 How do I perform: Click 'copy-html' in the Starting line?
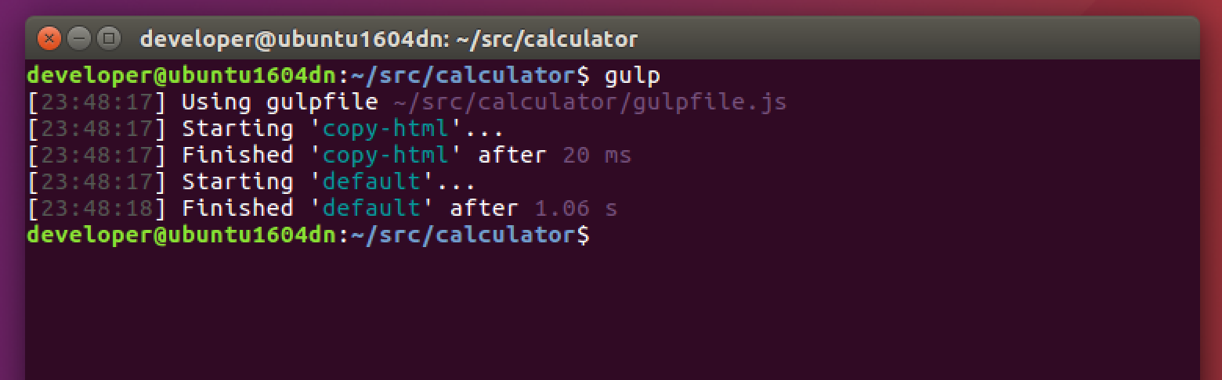tap(385, 129)
